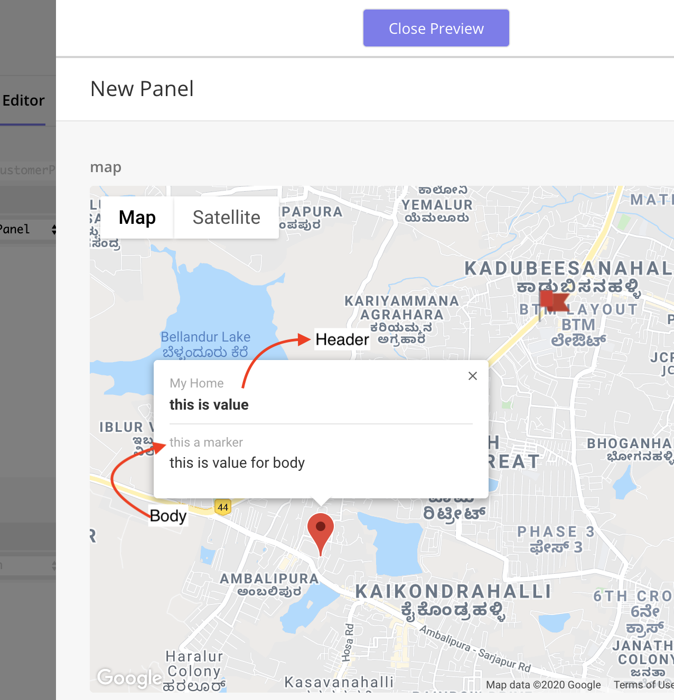Click the customerP input field in sidebar

(28, 170)
